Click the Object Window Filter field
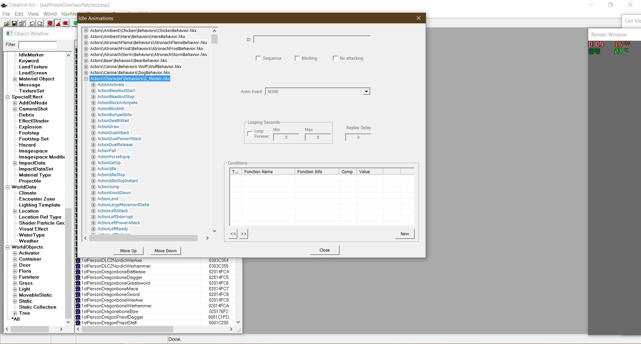The width and height of the screenshot is (641, 344). [x=37, y=45]
